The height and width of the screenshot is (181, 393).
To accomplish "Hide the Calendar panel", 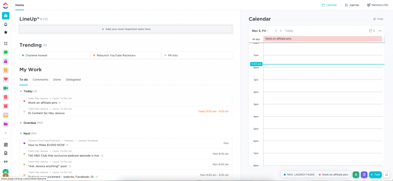I will tap(378, 19).
